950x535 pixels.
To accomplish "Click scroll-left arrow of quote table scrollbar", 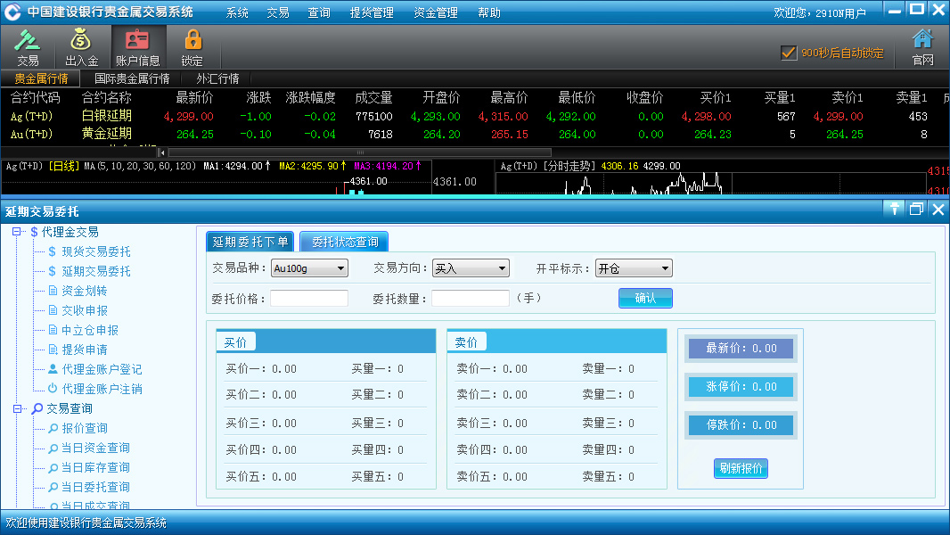I will coord(162,152).
